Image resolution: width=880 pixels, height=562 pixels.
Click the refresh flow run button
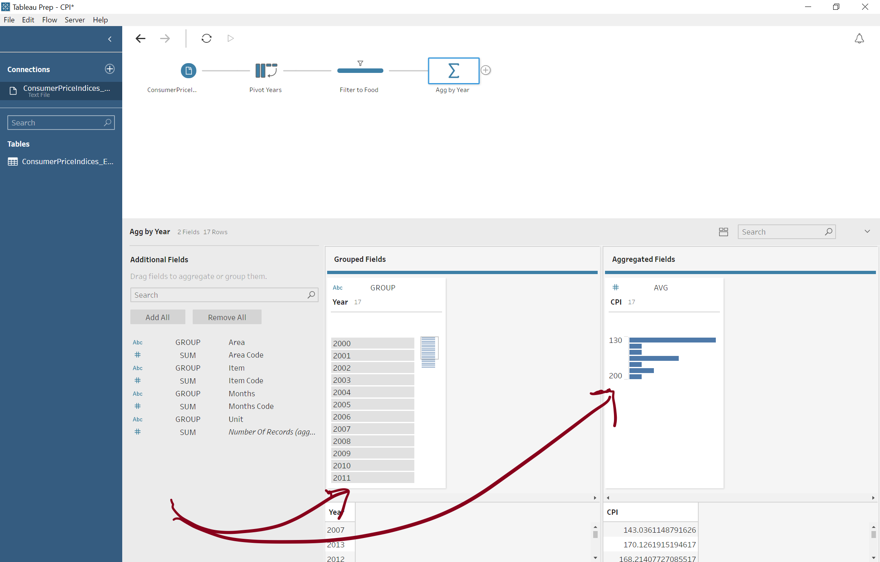[x=206, y=38]
